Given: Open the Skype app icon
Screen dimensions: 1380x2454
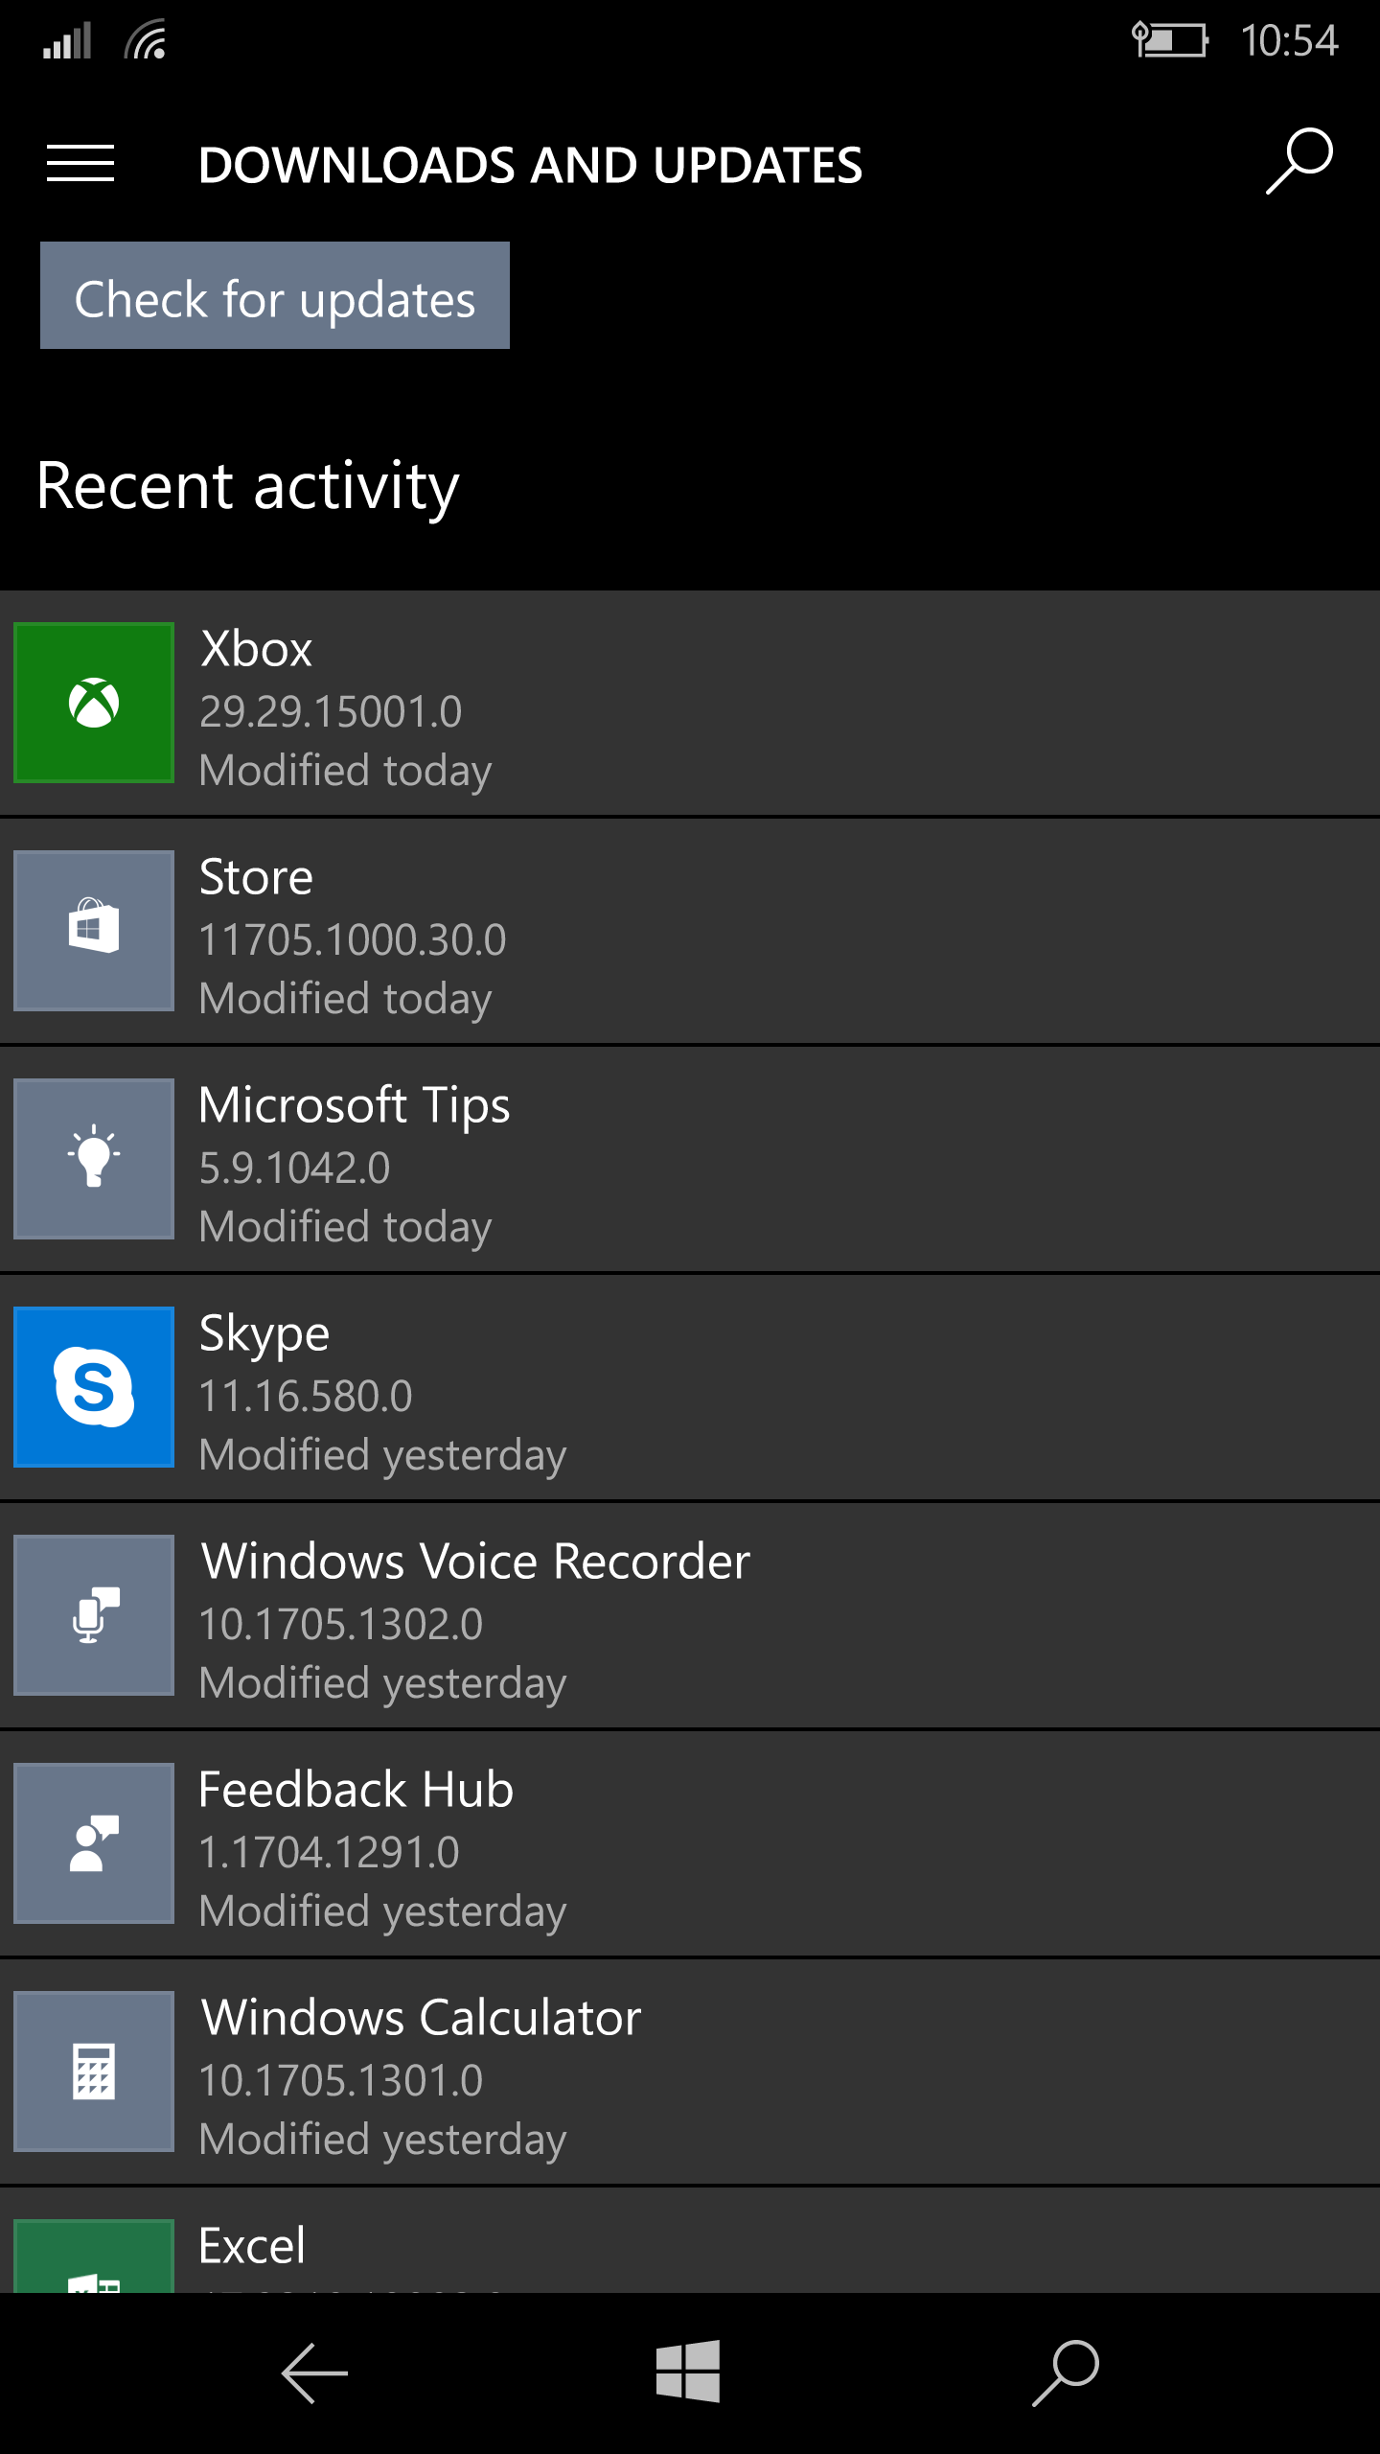Looking at the screenshot, I should pyautogui.click(x=94, y=1387).
